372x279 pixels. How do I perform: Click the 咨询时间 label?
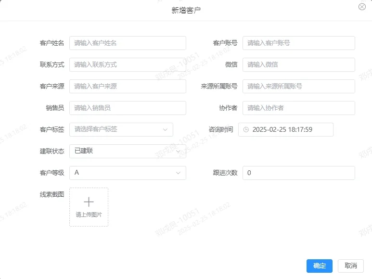pyautogui.click(x=221, y=129)
